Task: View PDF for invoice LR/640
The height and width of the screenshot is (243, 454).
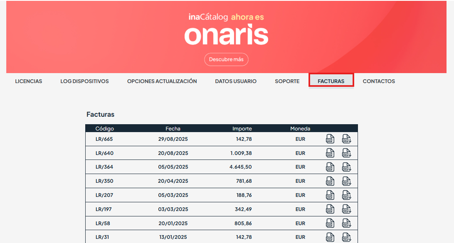Action: point(330,153)
